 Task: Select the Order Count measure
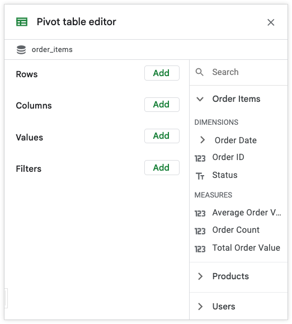click(236, 230)
